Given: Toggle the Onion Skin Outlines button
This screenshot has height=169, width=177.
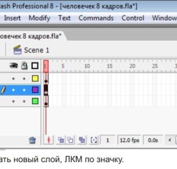Looking at the screenshot, I should [x=70, y=140].
